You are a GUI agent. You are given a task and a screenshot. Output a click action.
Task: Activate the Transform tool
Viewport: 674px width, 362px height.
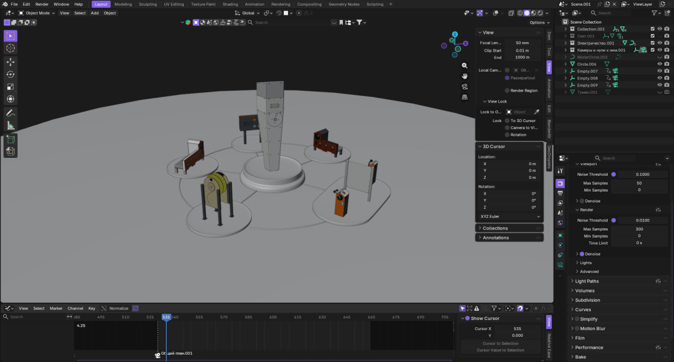11,99
